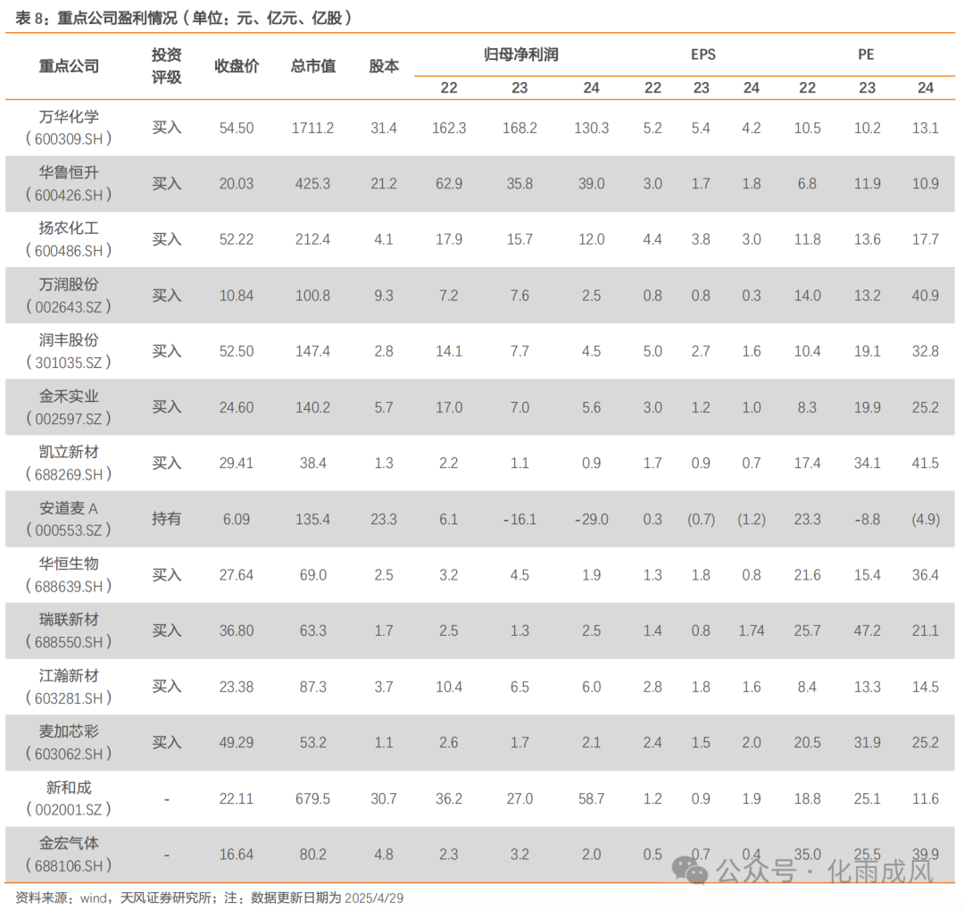Viewport: 964px width, 910px height.
Task: Click the stock code 600309.SH
Action: point(69,139)
